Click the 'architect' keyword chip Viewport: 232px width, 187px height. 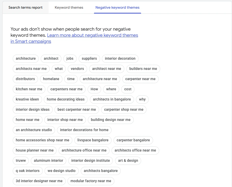(51, 58)
